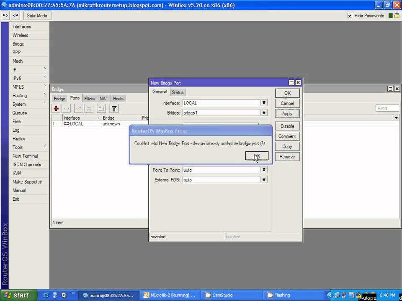Click the undo arrow in WinBox toolbar

pos(5,15)
